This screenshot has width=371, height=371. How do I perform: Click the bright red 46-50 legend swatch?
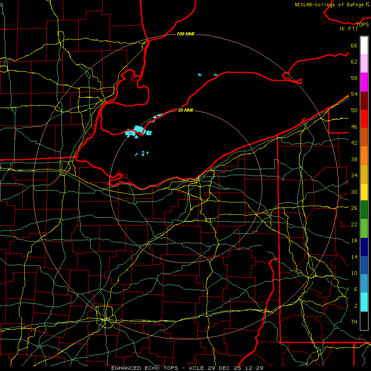point(364,119)
